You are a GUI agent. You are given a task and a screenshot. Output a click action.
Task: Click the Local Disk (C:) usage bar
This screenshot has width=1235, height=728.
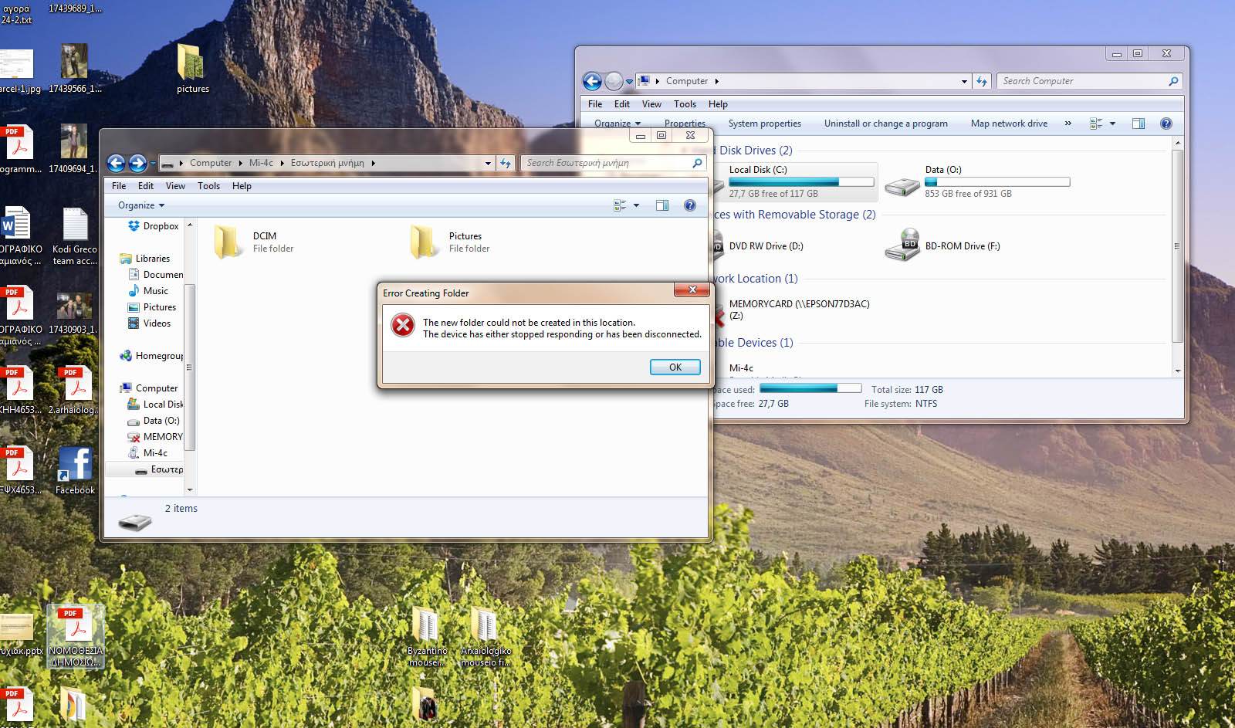(x=801, y=182)
